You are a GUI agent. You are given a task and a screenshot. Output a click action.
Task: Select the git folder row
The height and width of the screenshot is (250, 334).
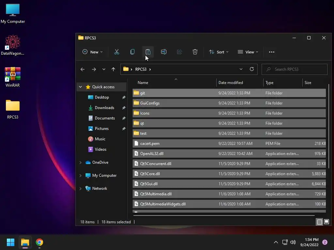click(x=229, y=93)
